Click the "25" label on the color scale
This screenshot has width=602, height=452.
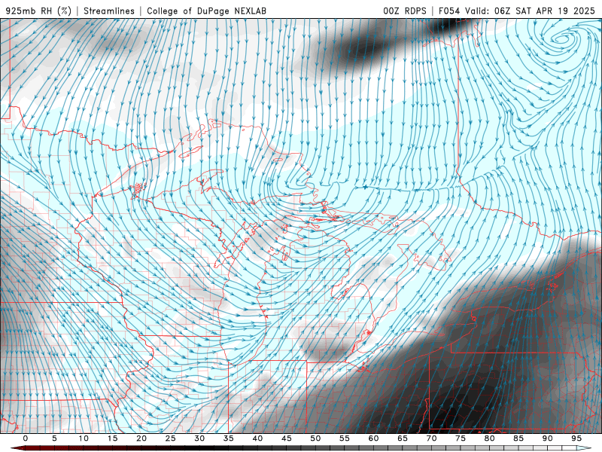[171, 438]
